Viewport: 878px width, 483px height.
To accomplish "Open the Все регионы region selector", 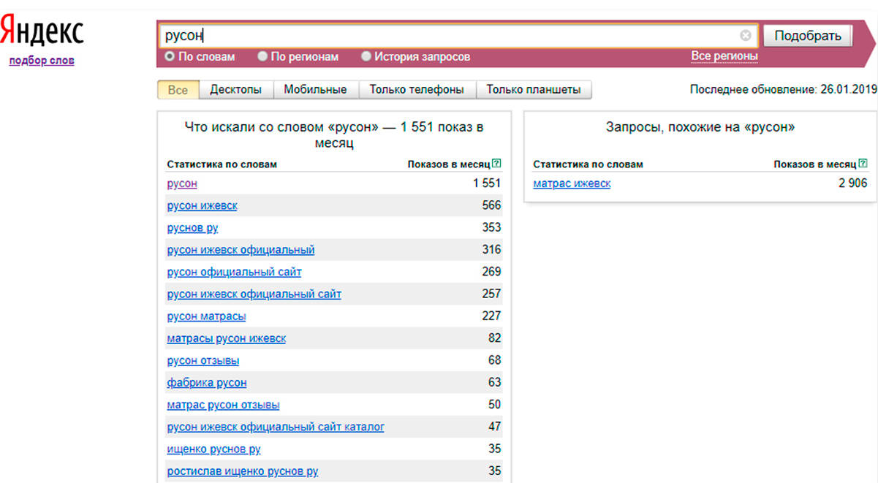I will tap(724, 56).
